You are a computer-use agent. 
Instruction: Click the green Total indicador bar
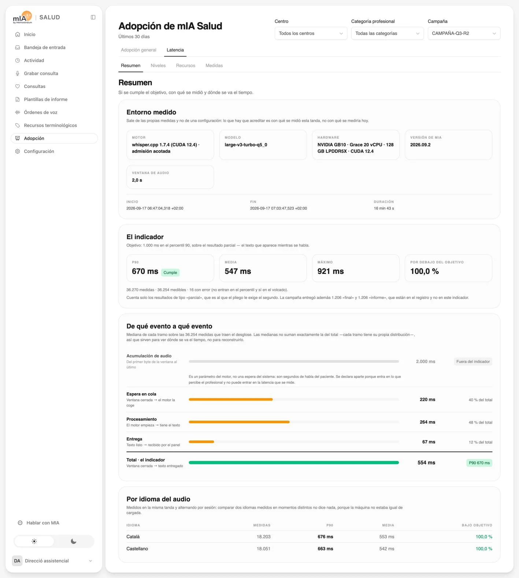(x=294, y=462)
